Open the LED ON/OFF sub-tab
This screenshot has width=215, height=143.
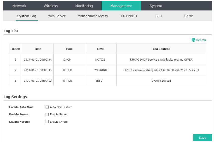click(x=129, y=16)
